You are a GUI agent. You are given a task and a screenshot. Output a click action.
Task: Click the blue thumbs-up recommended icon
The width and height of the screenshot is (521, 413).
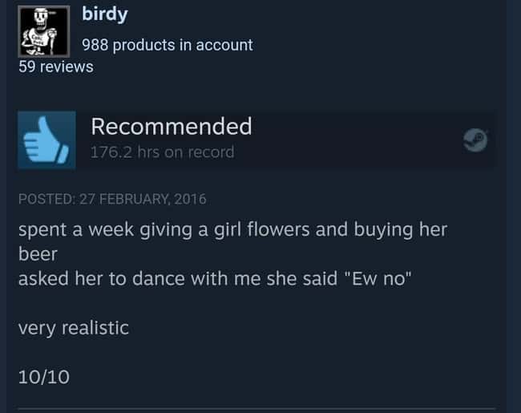point(46,140)
